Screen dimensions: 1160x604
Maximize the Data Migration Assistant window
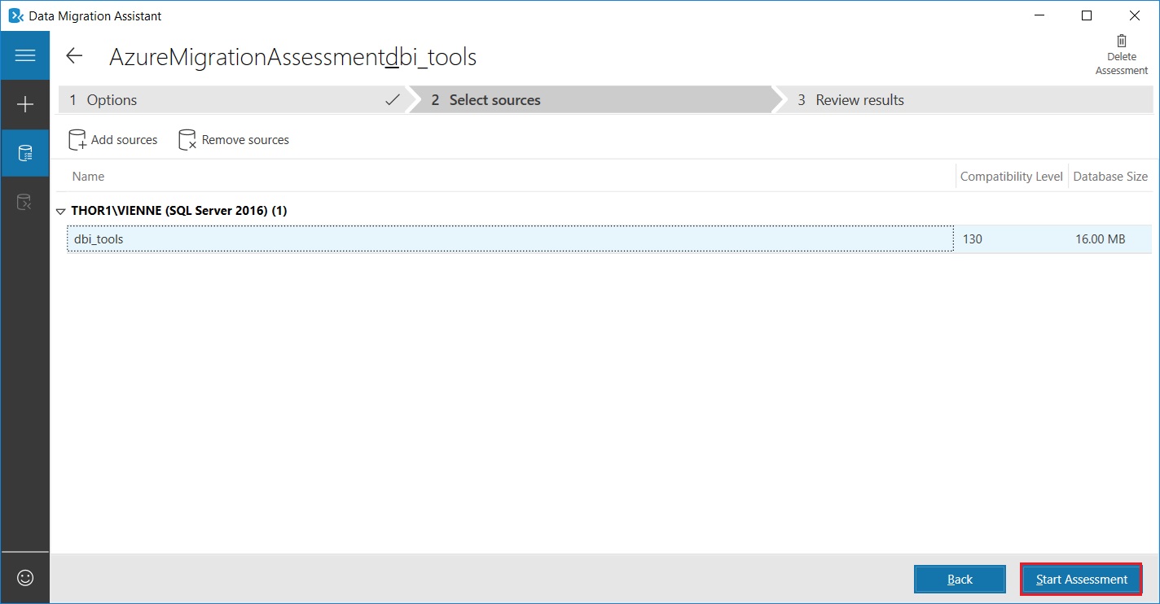pyautogui.click(x=1087, y=15)
